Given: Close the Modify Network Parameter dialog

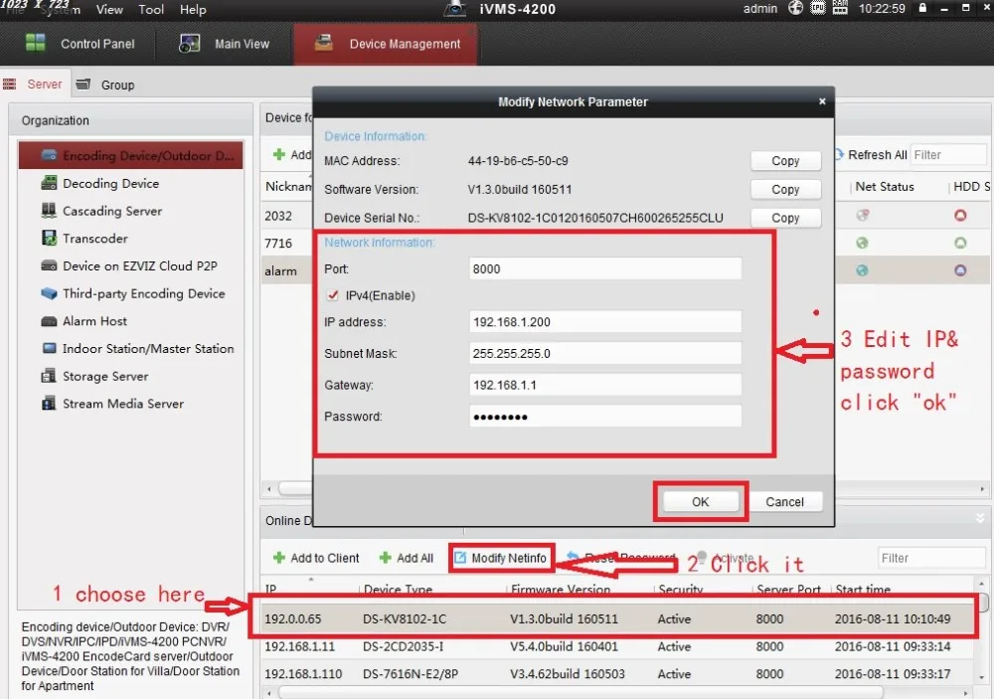Looking at the screenshot, I should click(822, 101).
